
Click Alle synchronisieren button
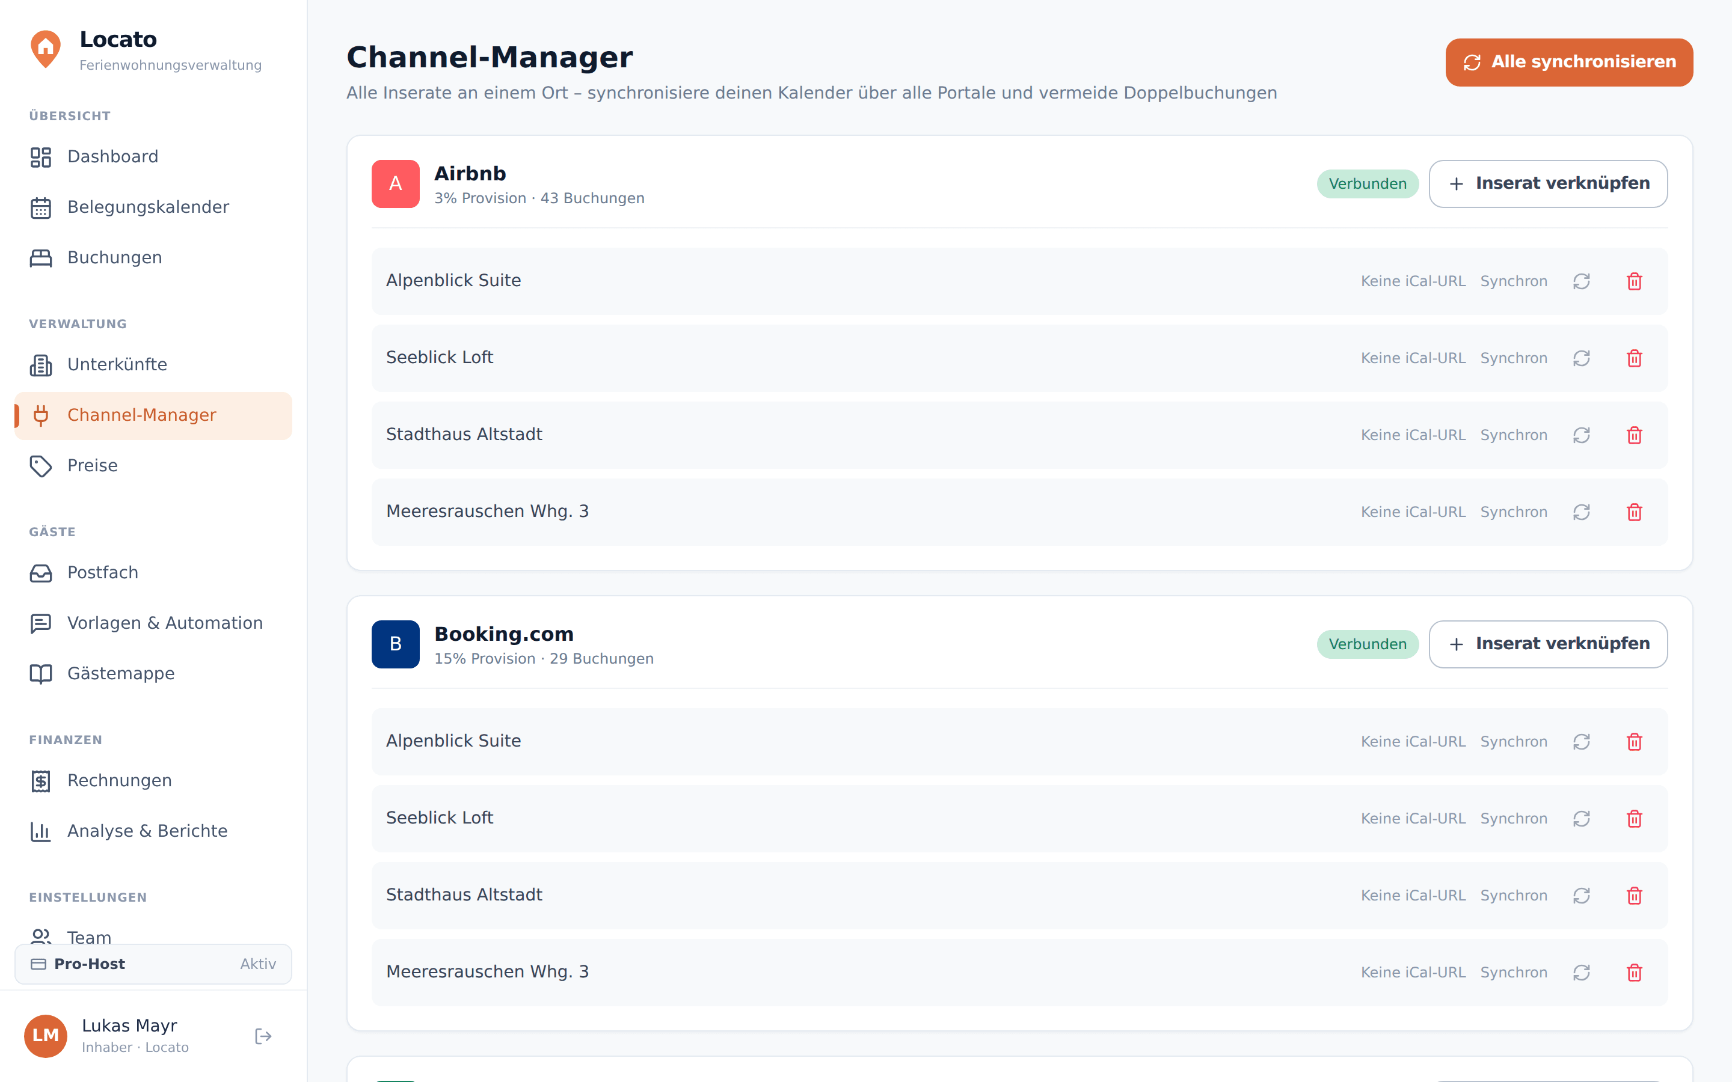[x=1569, y=63]
